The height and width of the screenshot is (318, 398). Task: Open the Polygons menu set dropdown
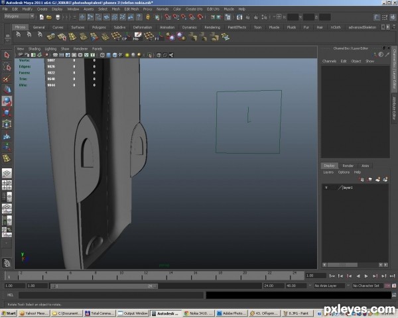(19, 16)
